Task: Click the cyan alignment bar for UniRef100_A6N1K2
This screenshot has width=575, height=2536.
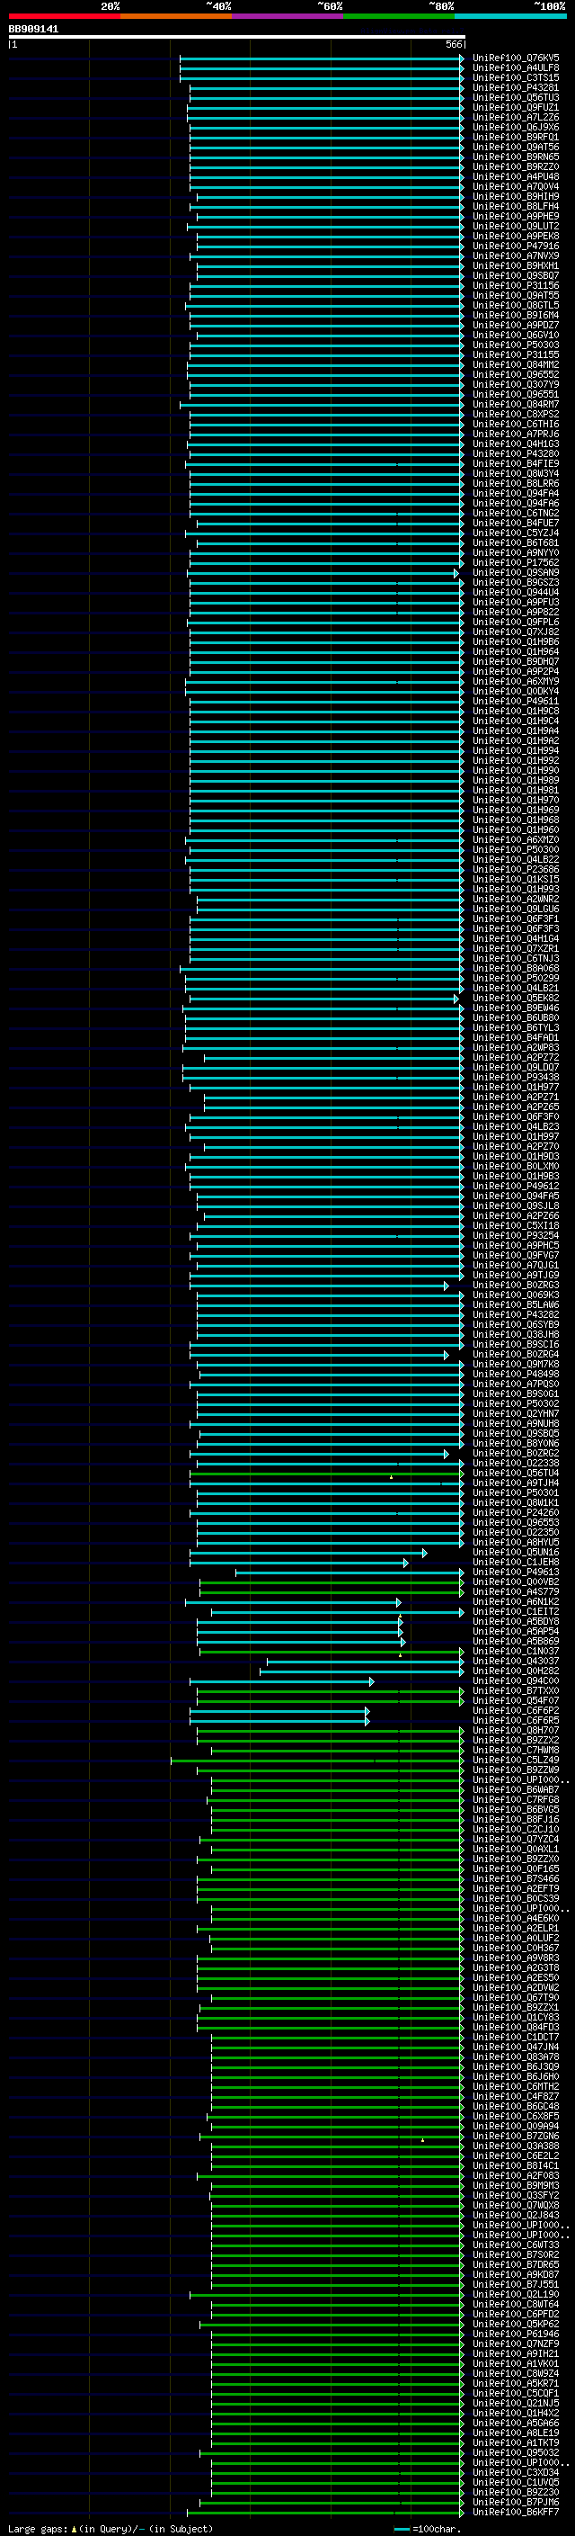Action: (x=293, y=1601)
